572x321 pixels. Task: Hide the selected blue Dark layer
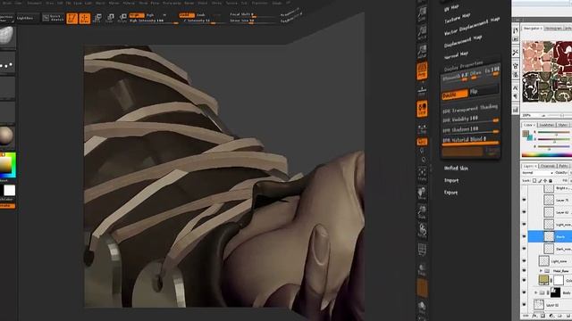point(525,236)
